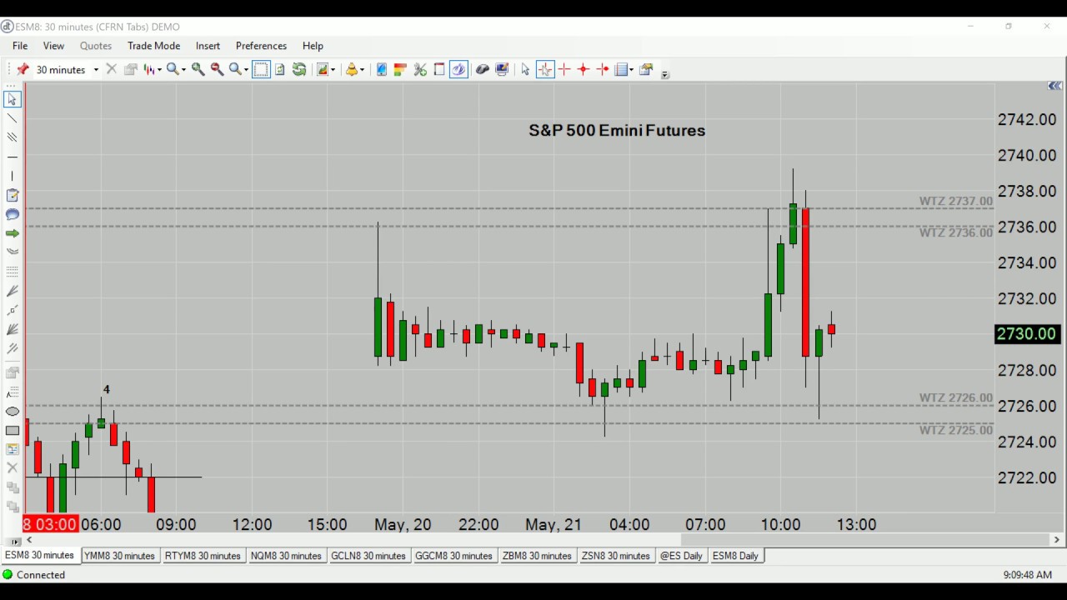This screenshot has height=600, width=1067.
Task: Click the dark eye-shaped toolbar icon
Action: [482, 70]
